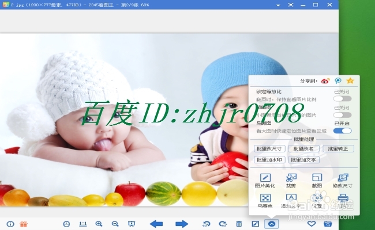Screen dimensions: 375x230
Task: Go to previous image with left arrow
Action: click(156, 224)
